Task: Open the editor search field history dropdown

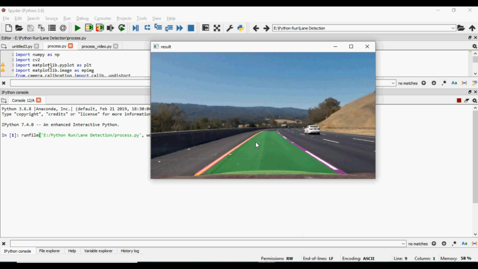Action: point(393,83)
